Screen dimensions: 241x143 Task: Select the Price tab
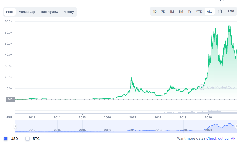pos(10,12)
